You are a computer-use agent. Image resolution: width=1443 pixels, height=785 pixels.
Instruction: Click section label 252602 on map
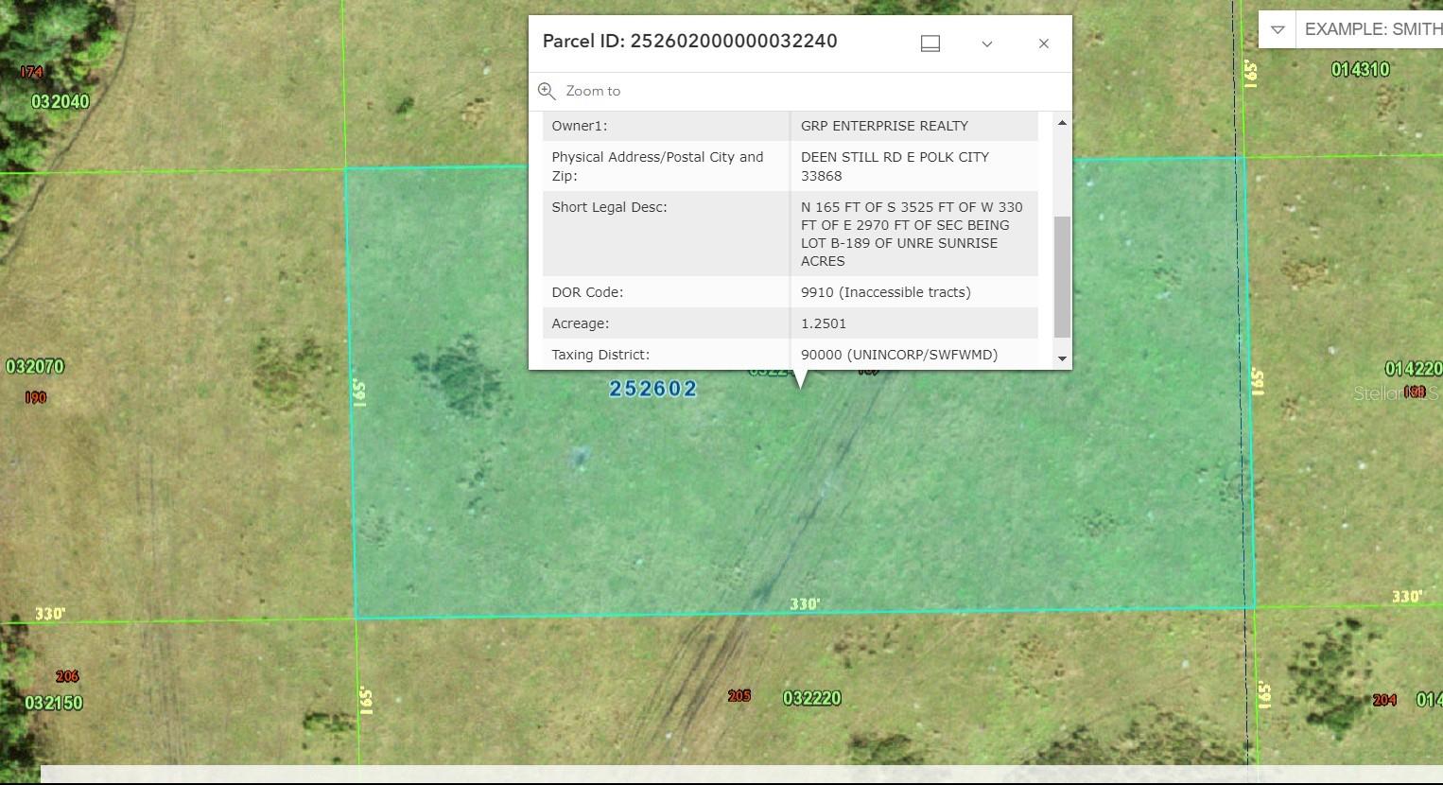653,389
